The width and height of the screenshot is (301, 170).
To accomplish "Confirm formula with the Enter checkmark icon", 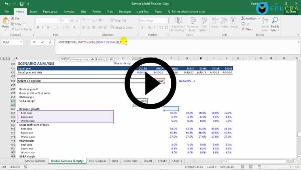I will click(x=41, y=42).
